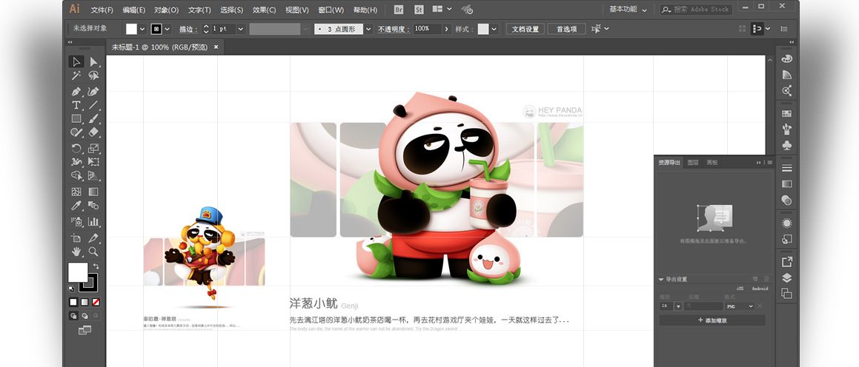Switch to the 图层 layers tab

pos(693,162)
